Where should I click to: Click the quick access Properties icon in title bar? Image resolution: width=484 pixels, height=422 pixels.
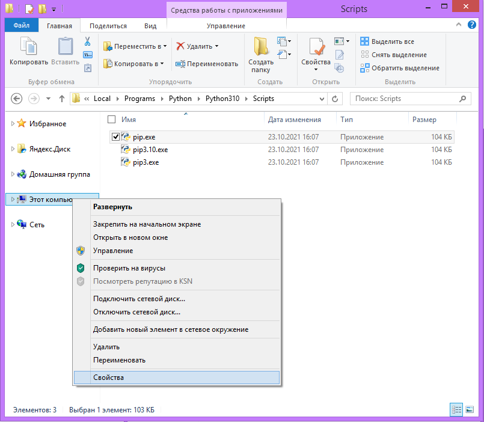(29, 8)
